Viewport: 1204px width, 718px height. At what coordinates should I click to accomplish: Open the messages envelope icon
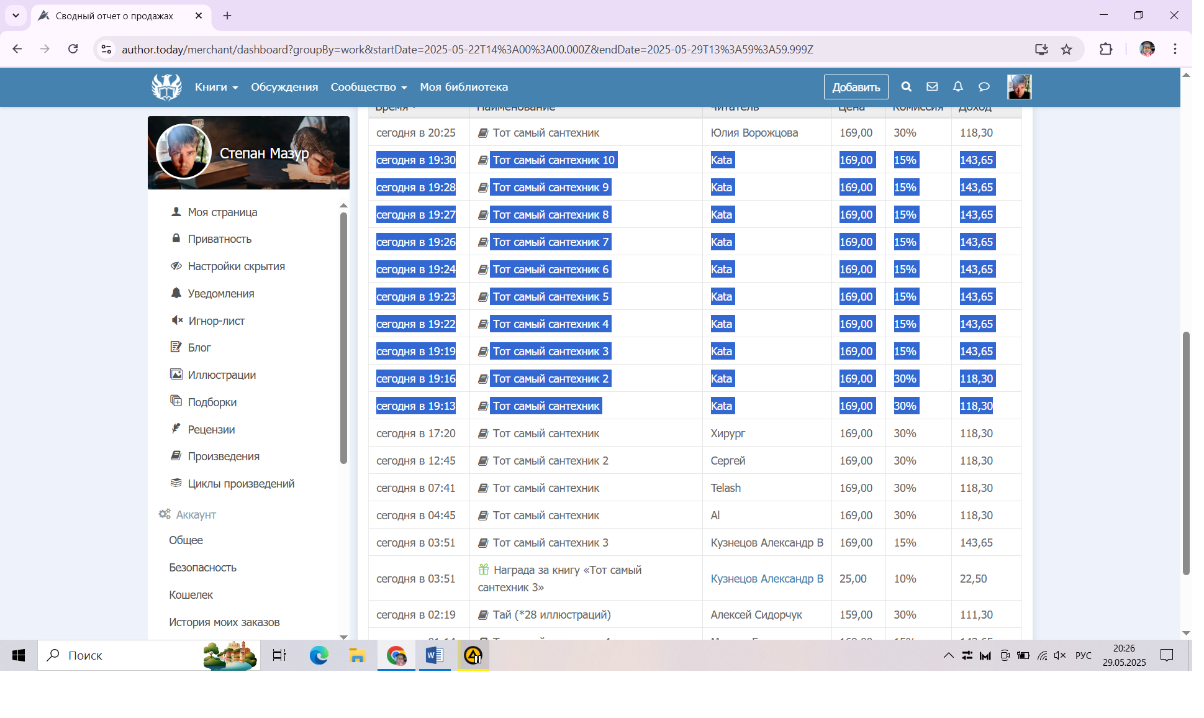coord(932,87)
